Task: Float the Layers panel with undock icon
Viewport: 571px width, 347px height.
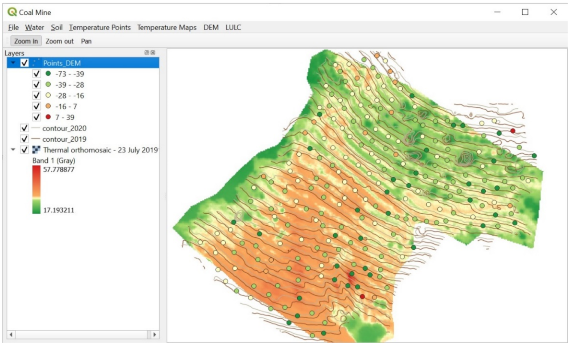Action: [x=147, y=53]
